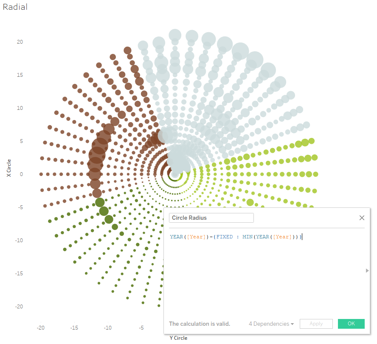The width and height of the screenshot is (377, 344).
Task: Select the Radial worksheet title
Action: pos(15,7)
